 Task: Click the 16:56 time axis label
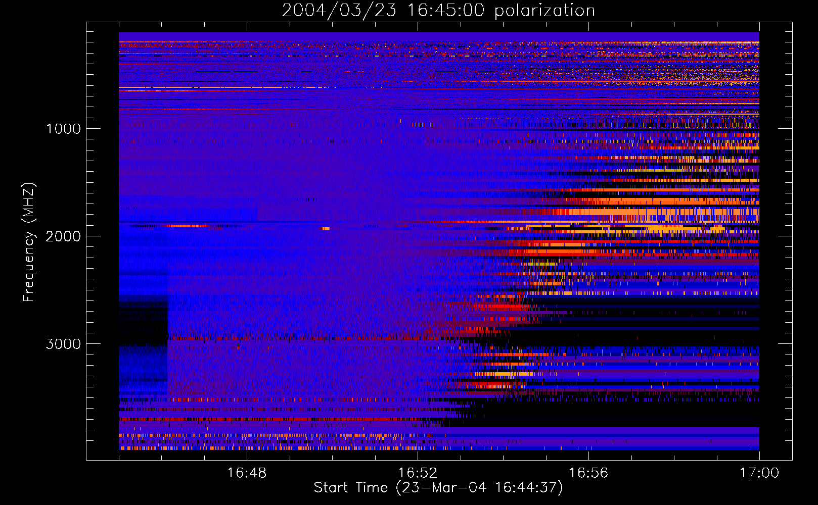pyautogui.click(x=588, y=473)
